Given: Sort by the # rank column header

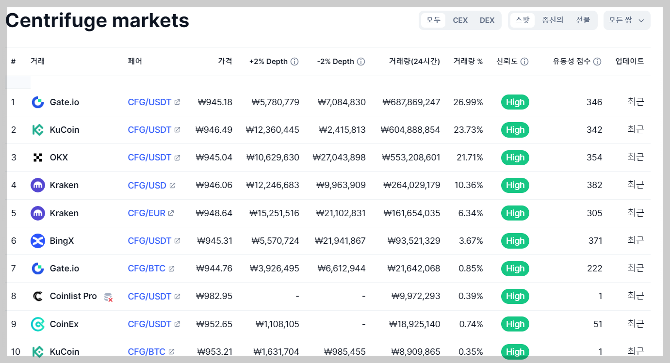Looking at the screenshot, I should 13,62.
